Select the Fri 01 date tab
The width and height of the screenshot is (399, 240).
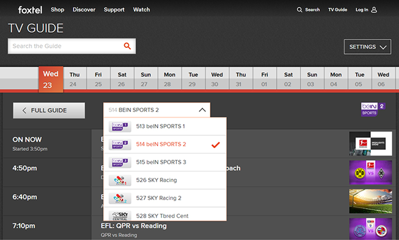(265, 78)
